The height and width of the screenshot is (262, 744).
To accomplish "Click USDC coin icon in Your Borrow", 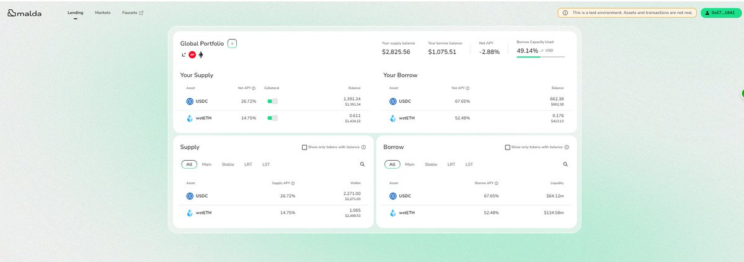I will click(393, 101).
